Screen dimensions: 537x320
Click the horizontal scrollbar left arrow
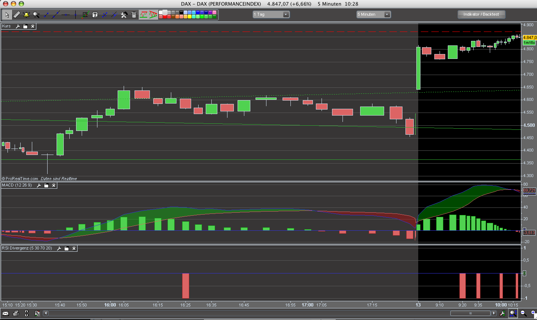point(46,313)
